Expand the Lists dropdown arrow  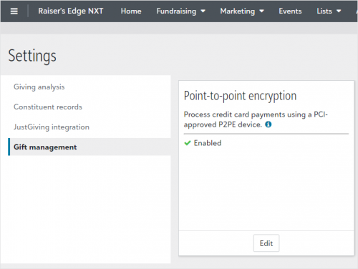point(339,11)
